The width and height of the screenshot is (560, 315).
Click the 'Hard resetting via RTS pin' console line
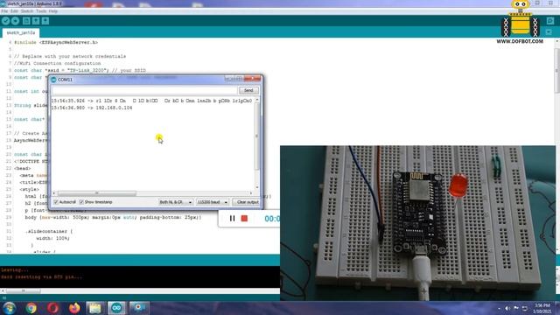click(x=41, y=276)
